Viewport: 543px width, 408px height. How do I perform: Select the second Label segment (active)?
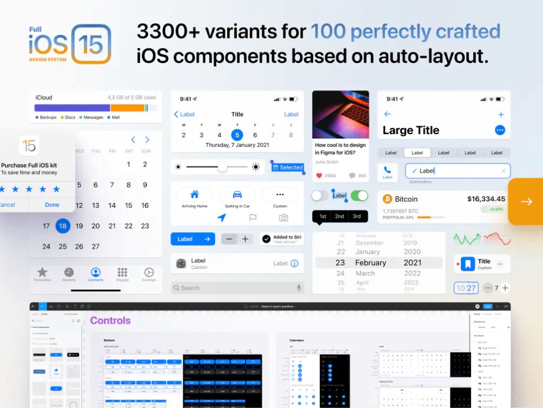(417, 153)
